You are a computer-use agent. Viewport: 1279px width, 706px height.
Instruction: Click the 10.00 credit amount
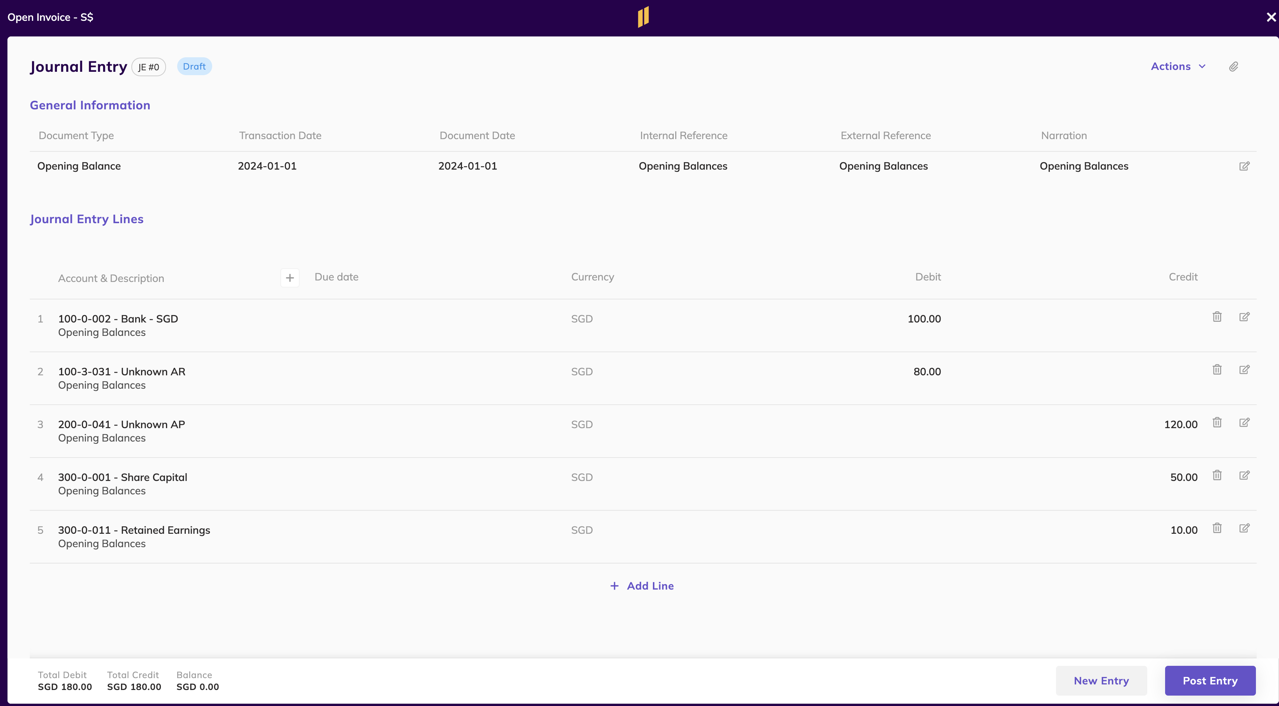[1184, 530]
